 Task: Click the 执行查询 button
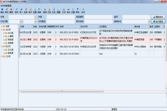(158, 21)
